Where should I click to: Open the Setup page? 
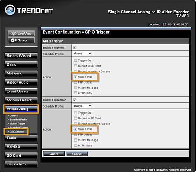click(x=21, y=40)
